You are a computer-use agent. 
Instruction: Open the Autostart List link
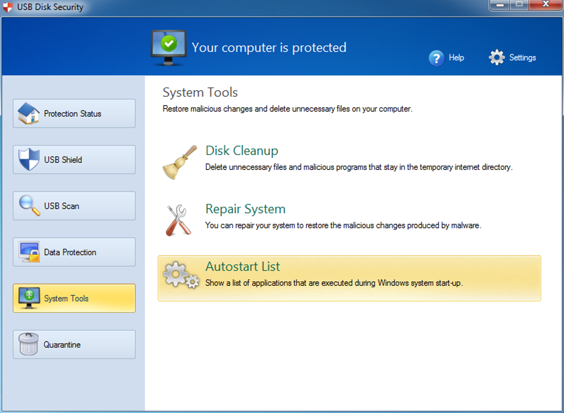coord(243,266)
